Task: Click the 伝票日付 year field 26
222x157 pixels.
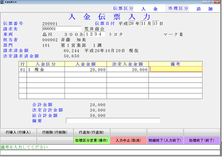Action: click(132, 23)
